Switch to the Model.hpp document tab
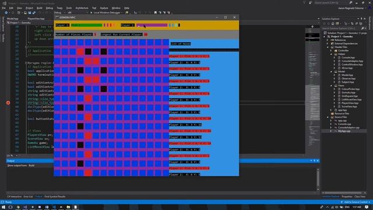Viewport: 373px width, 210px height. [x=13, y=19]
